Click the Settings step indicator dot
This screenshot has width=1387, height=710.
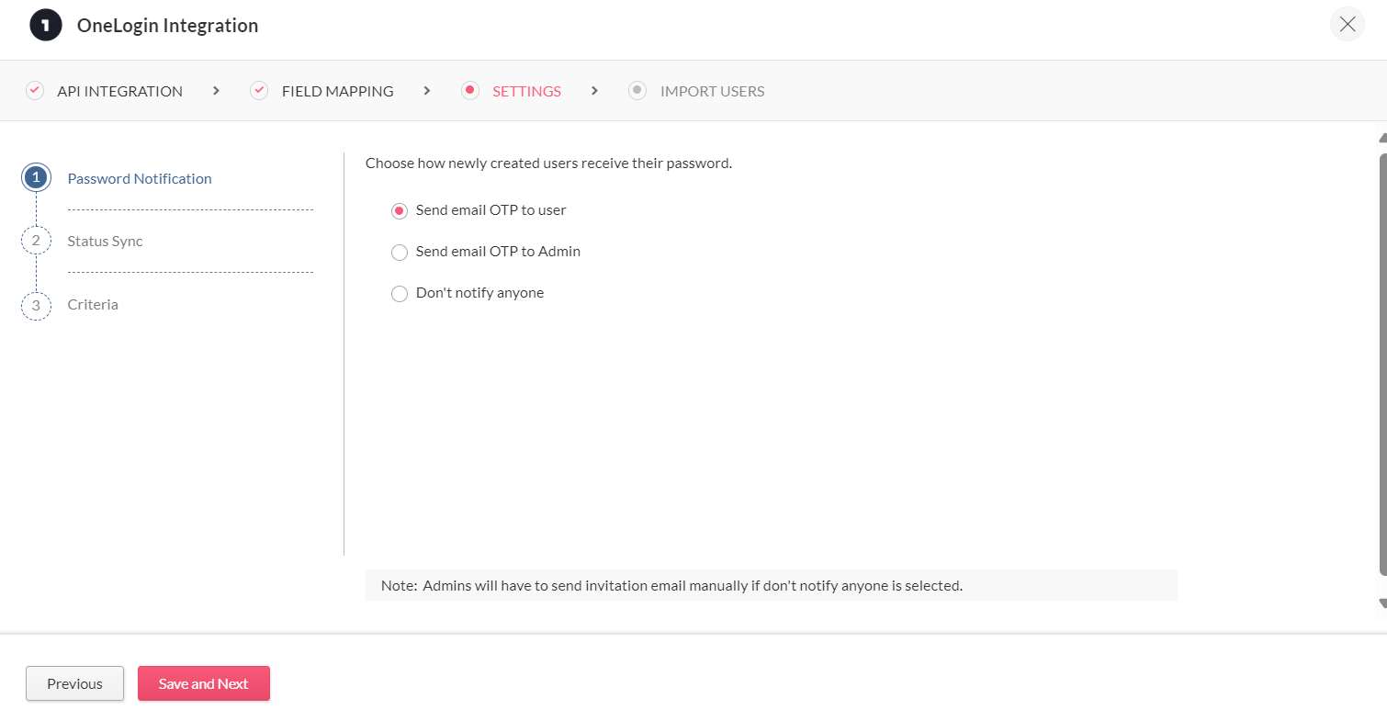coord(470,90)
